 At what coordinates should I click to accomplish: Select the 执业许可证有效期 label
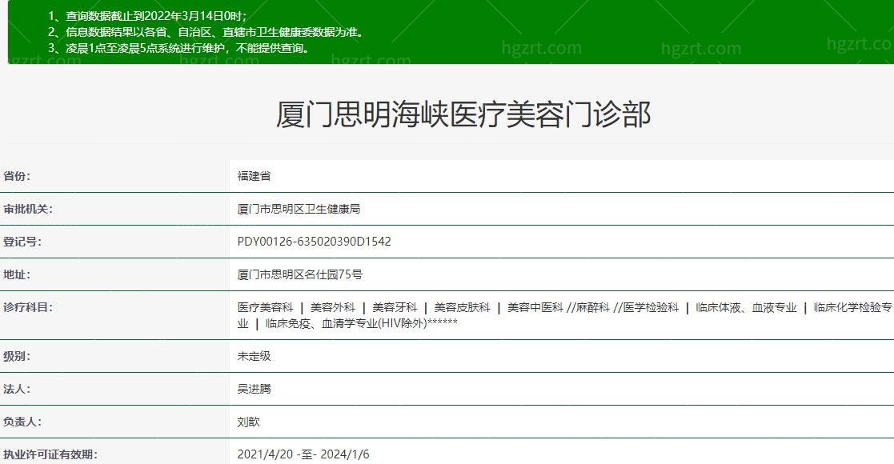click(50, 455)
